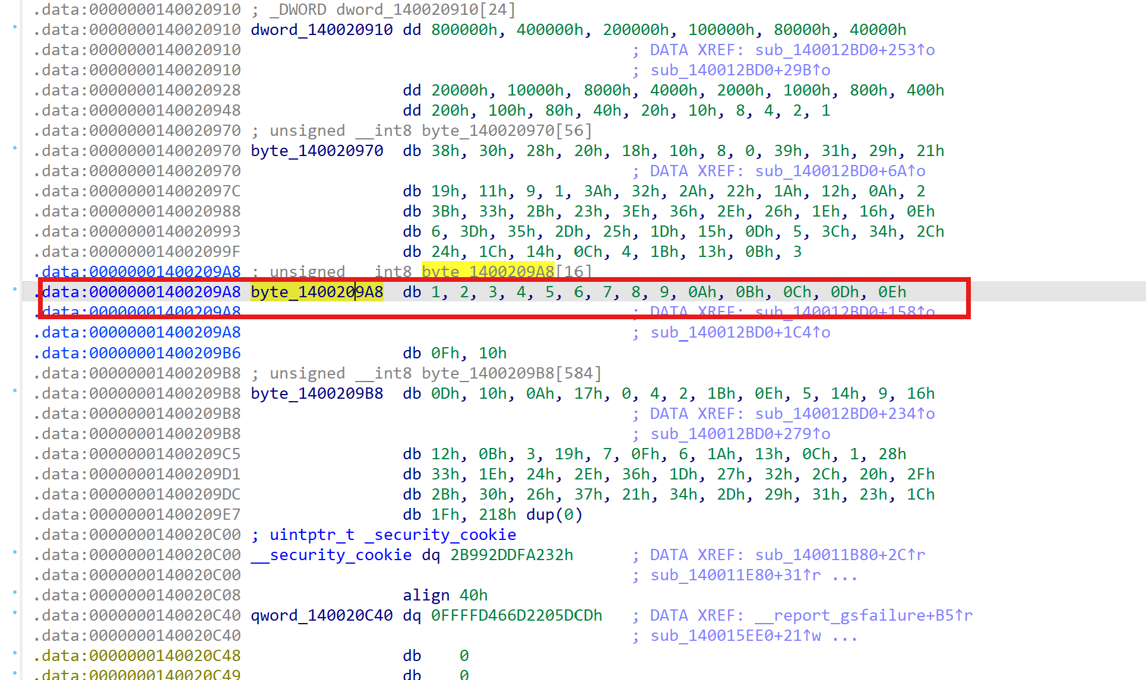Follow xref sub_140012BD0+1C4↑o
Screen dimensions: 1146x680
[740, 332]
